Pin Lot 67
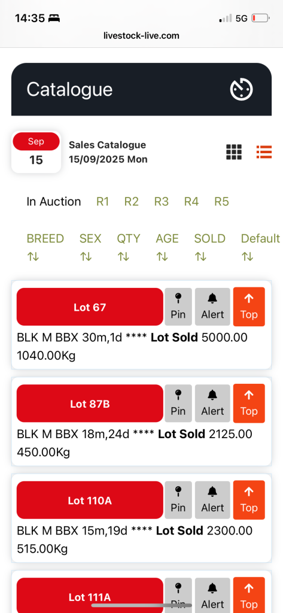Screen dimensions: 283x613 [178, 307]
